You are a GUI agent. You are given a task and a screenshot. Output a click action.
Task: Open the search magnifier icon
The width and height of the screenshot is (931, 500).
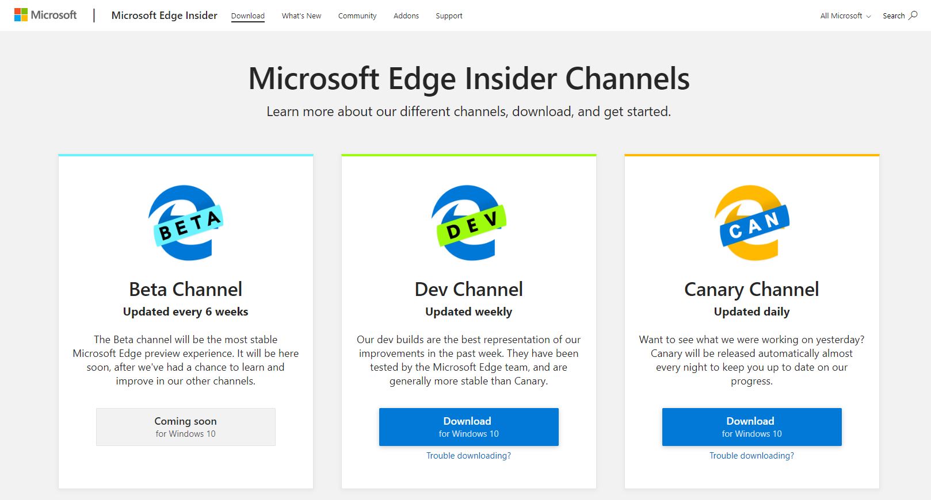[x=913, y=16]
